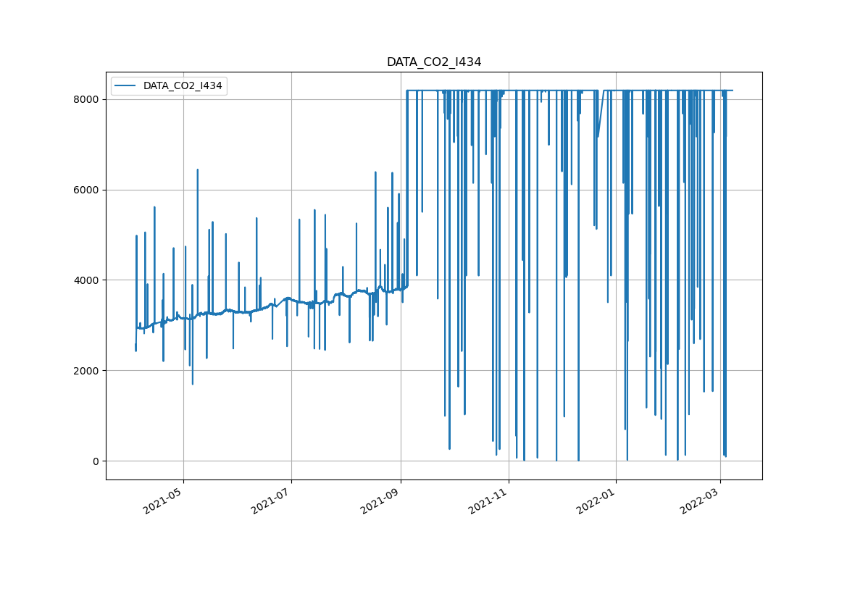Select the 6000 y-axis tick label

(x=88, y=190)
